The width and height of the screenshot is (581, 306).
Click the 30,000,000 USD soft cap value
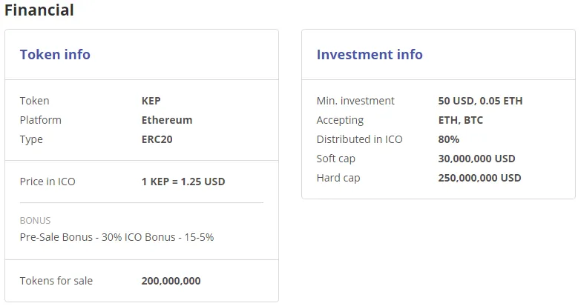click(476, 159)
